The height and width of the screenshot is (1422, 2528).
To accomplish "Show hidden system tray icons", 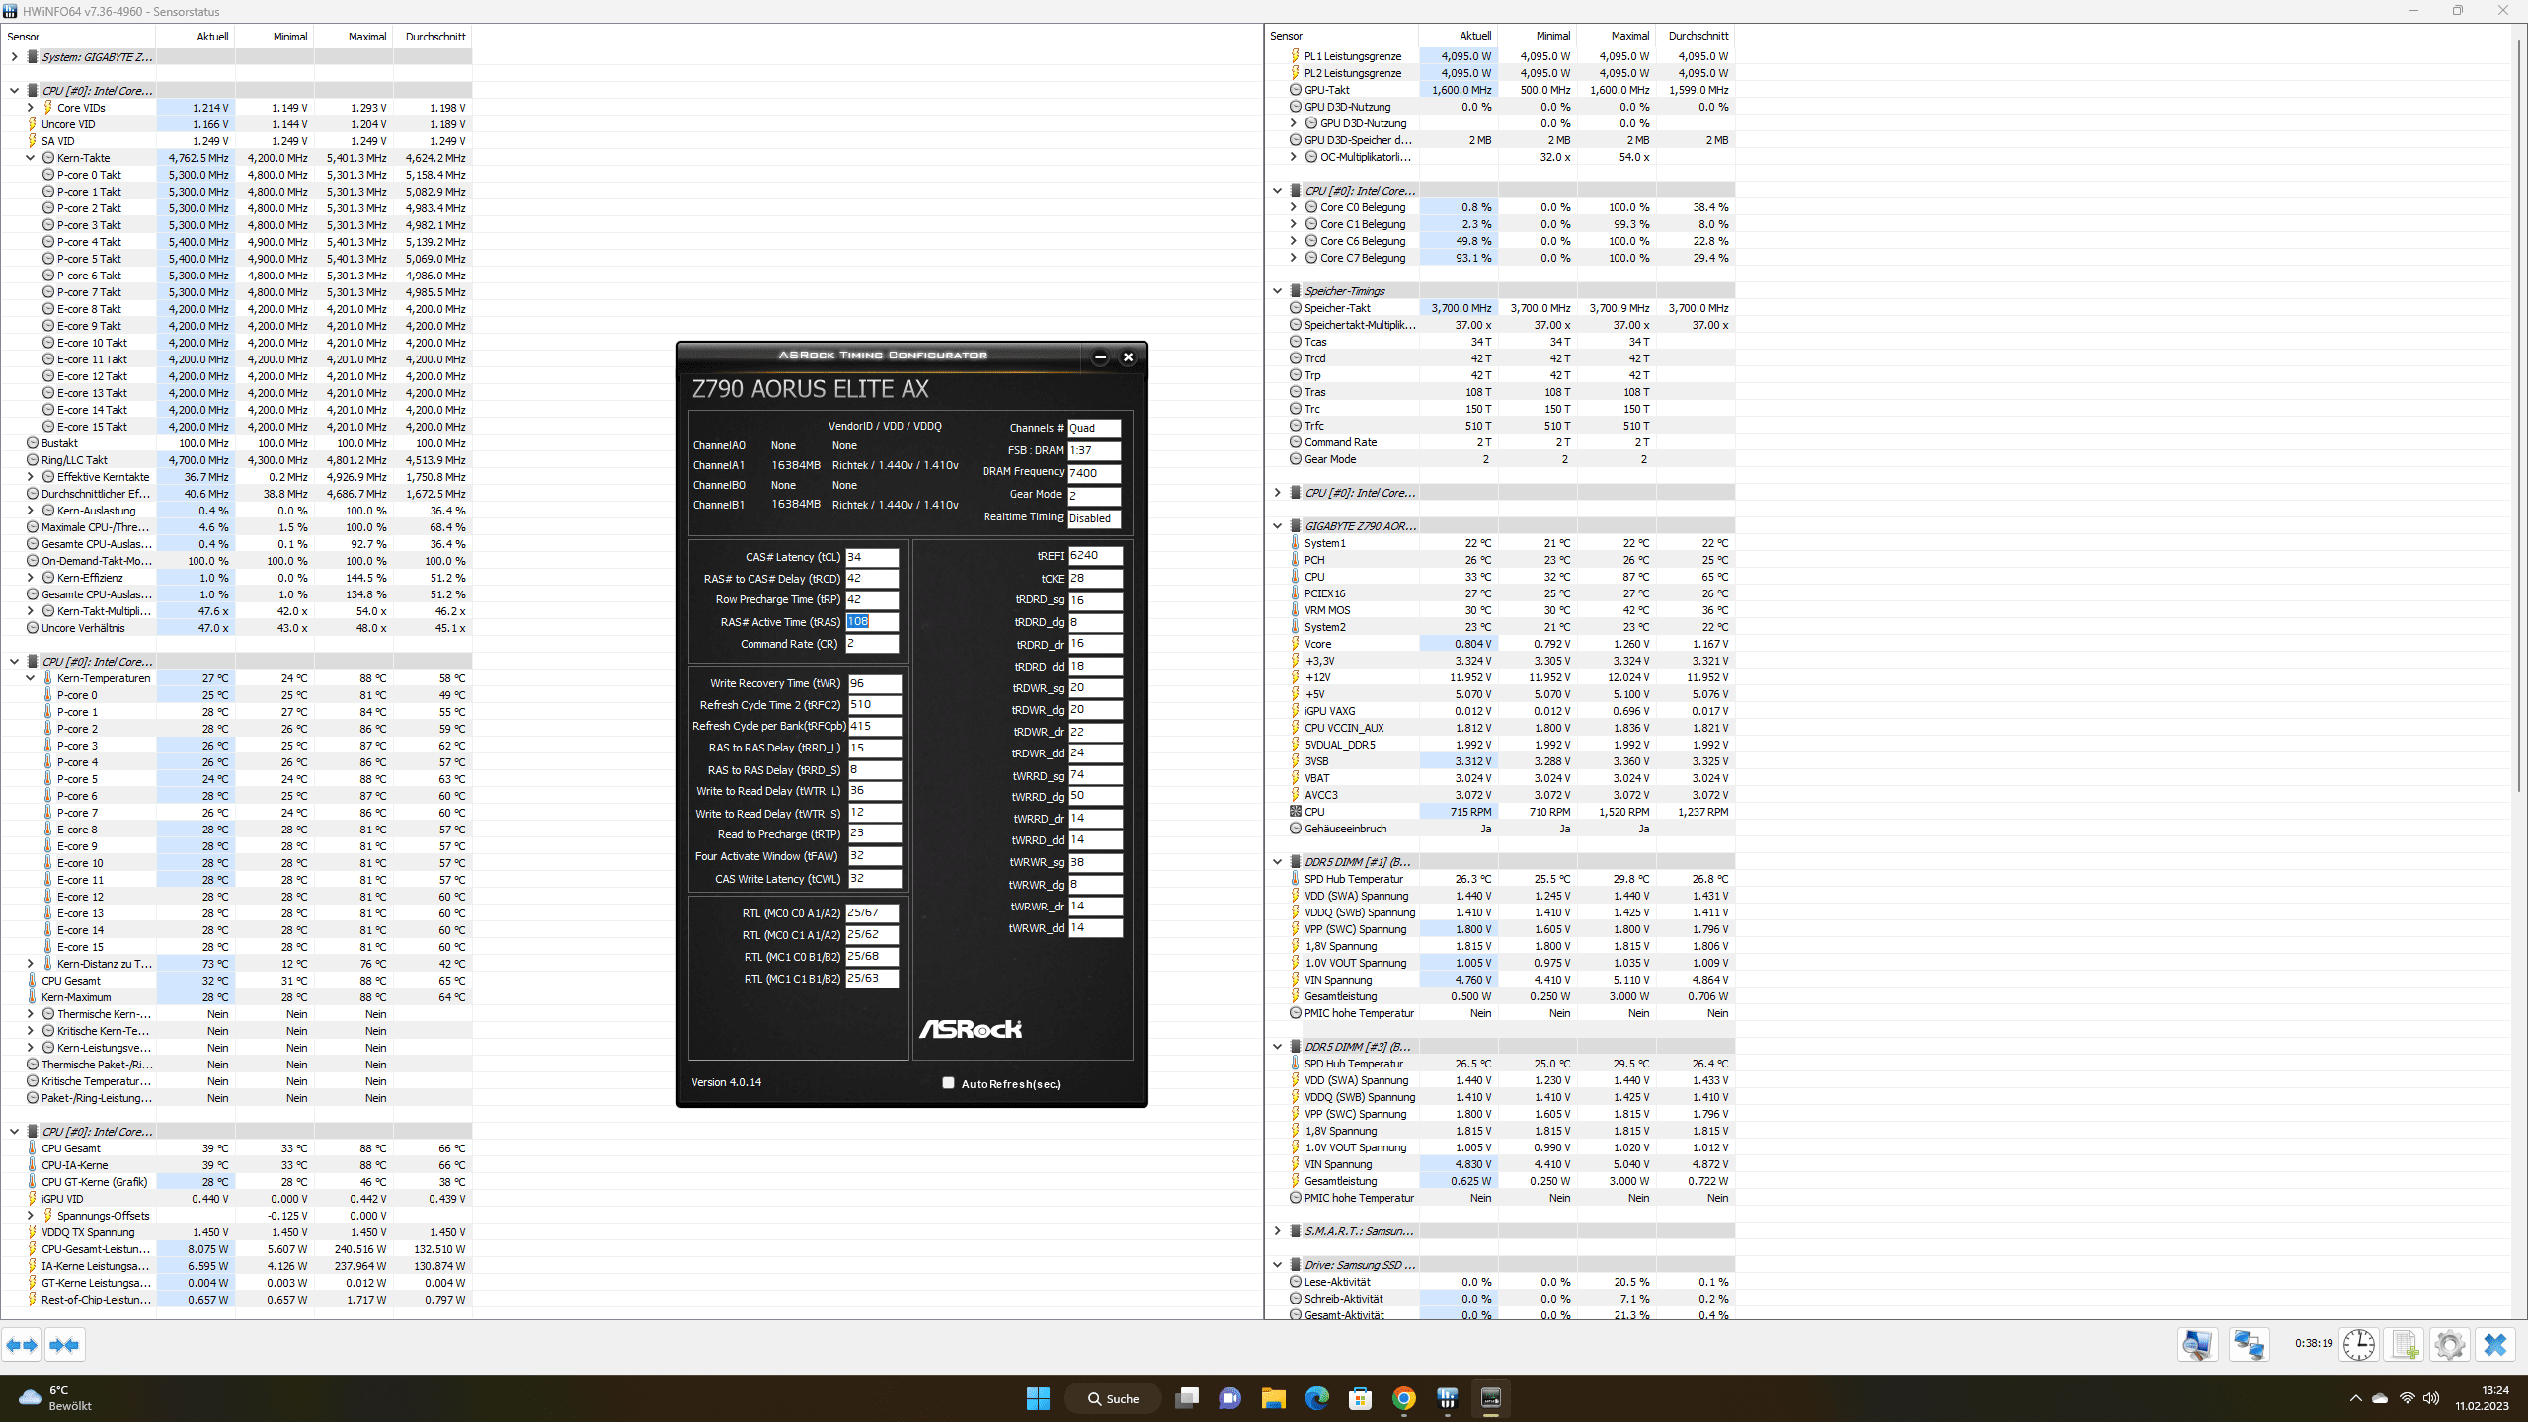I will coord(2355,1398).
